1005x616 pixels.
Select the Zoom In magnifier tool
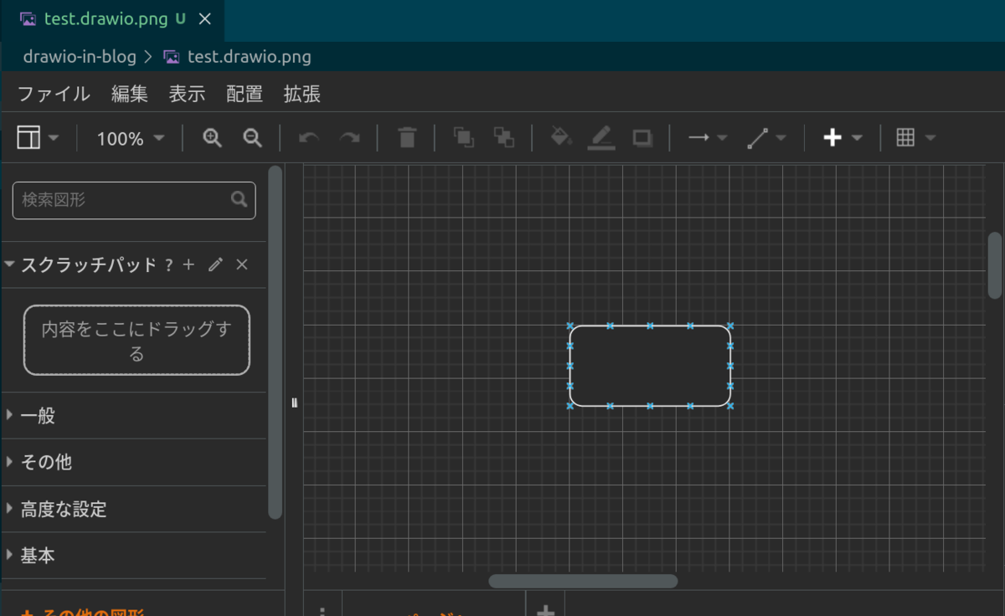click(x=211, y=137)
